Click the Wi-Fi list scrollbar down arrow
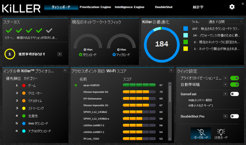The height and width of the screenshot is (145, 246). [170, 139]
